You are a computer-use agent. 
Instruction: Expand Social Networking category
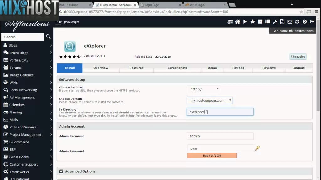pos(28,90)
